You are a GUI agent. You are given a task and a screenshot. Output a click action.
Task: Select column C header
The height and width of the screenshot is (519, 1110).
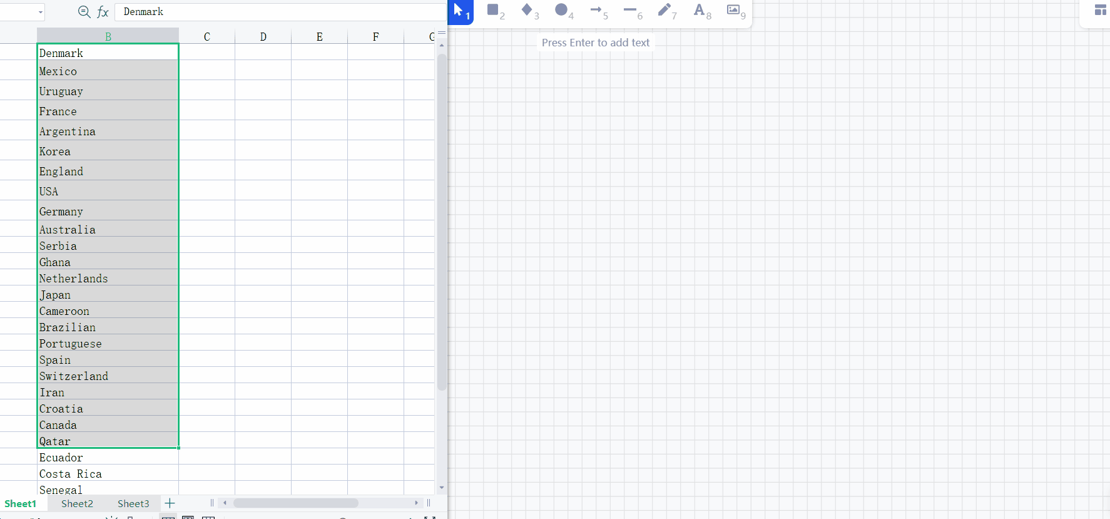pos(206,36)
